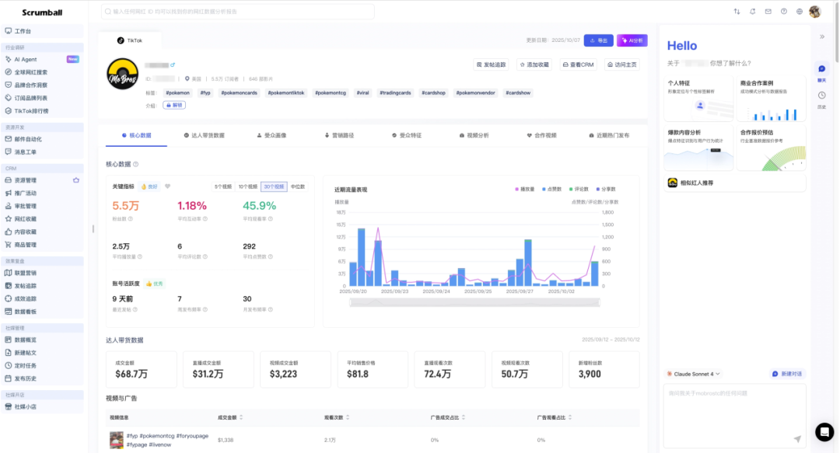840x453 pixels.
Task: Open the help question mark icon
Action: pos(783,12)
